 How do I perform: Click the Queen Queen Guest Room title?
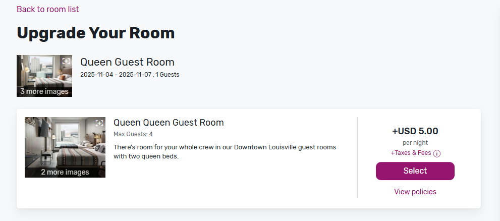click(x=169, y=123)
